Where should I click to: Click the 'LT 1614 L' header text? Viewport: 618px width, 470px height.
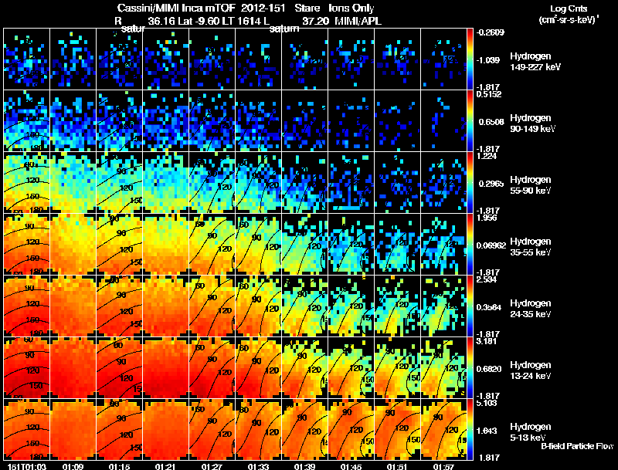tap(246, 21)
